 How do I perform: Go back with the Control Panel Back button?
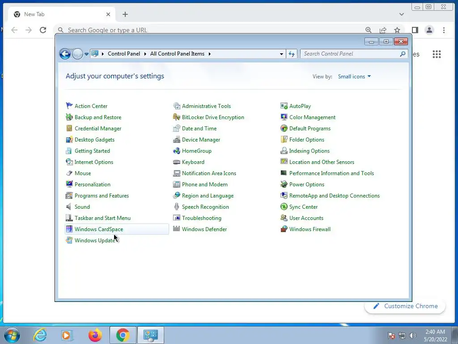point(65,54)
